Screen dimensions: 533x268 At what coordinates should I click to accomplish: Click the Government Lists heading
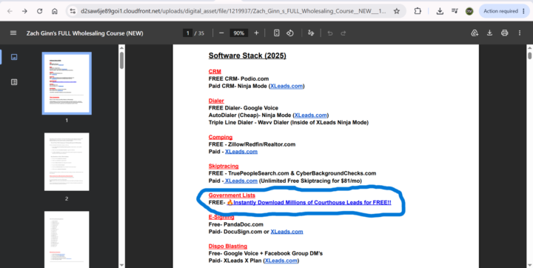tap(232, 195)
